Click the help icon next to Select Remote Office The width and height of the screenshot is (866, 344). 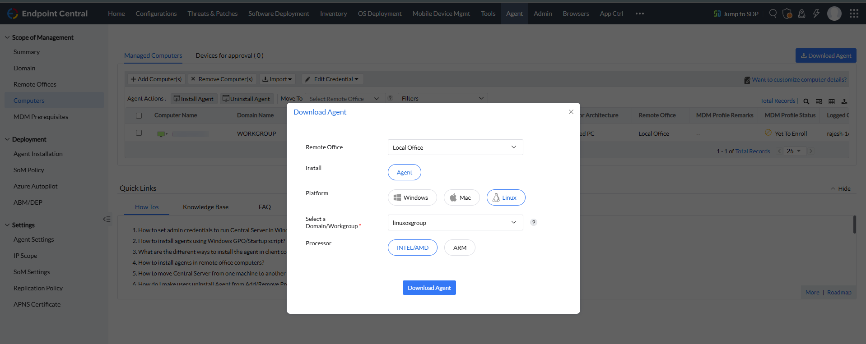coord(390,98)
